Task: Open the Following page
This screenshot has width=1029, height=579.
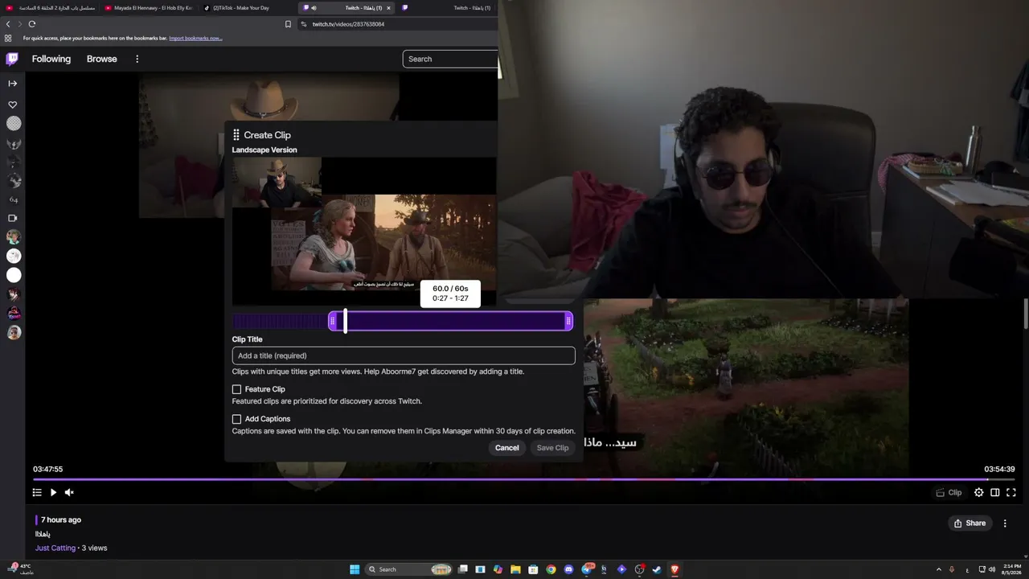Action: pos(51,59)
